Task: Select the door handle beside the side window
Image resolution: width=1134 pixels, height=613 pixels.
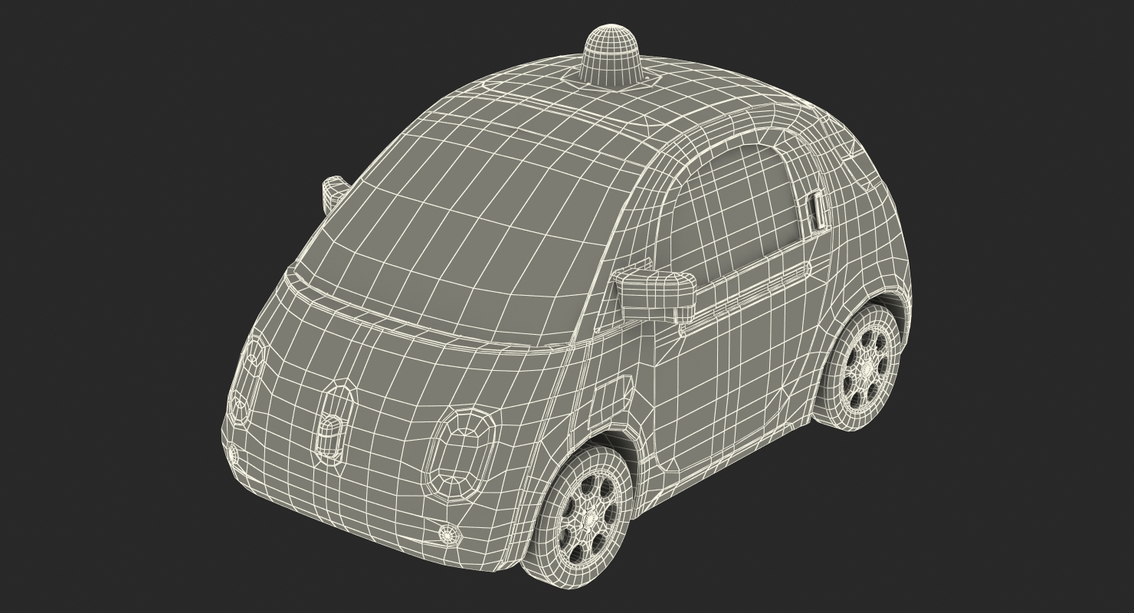Action: point(819,210)
